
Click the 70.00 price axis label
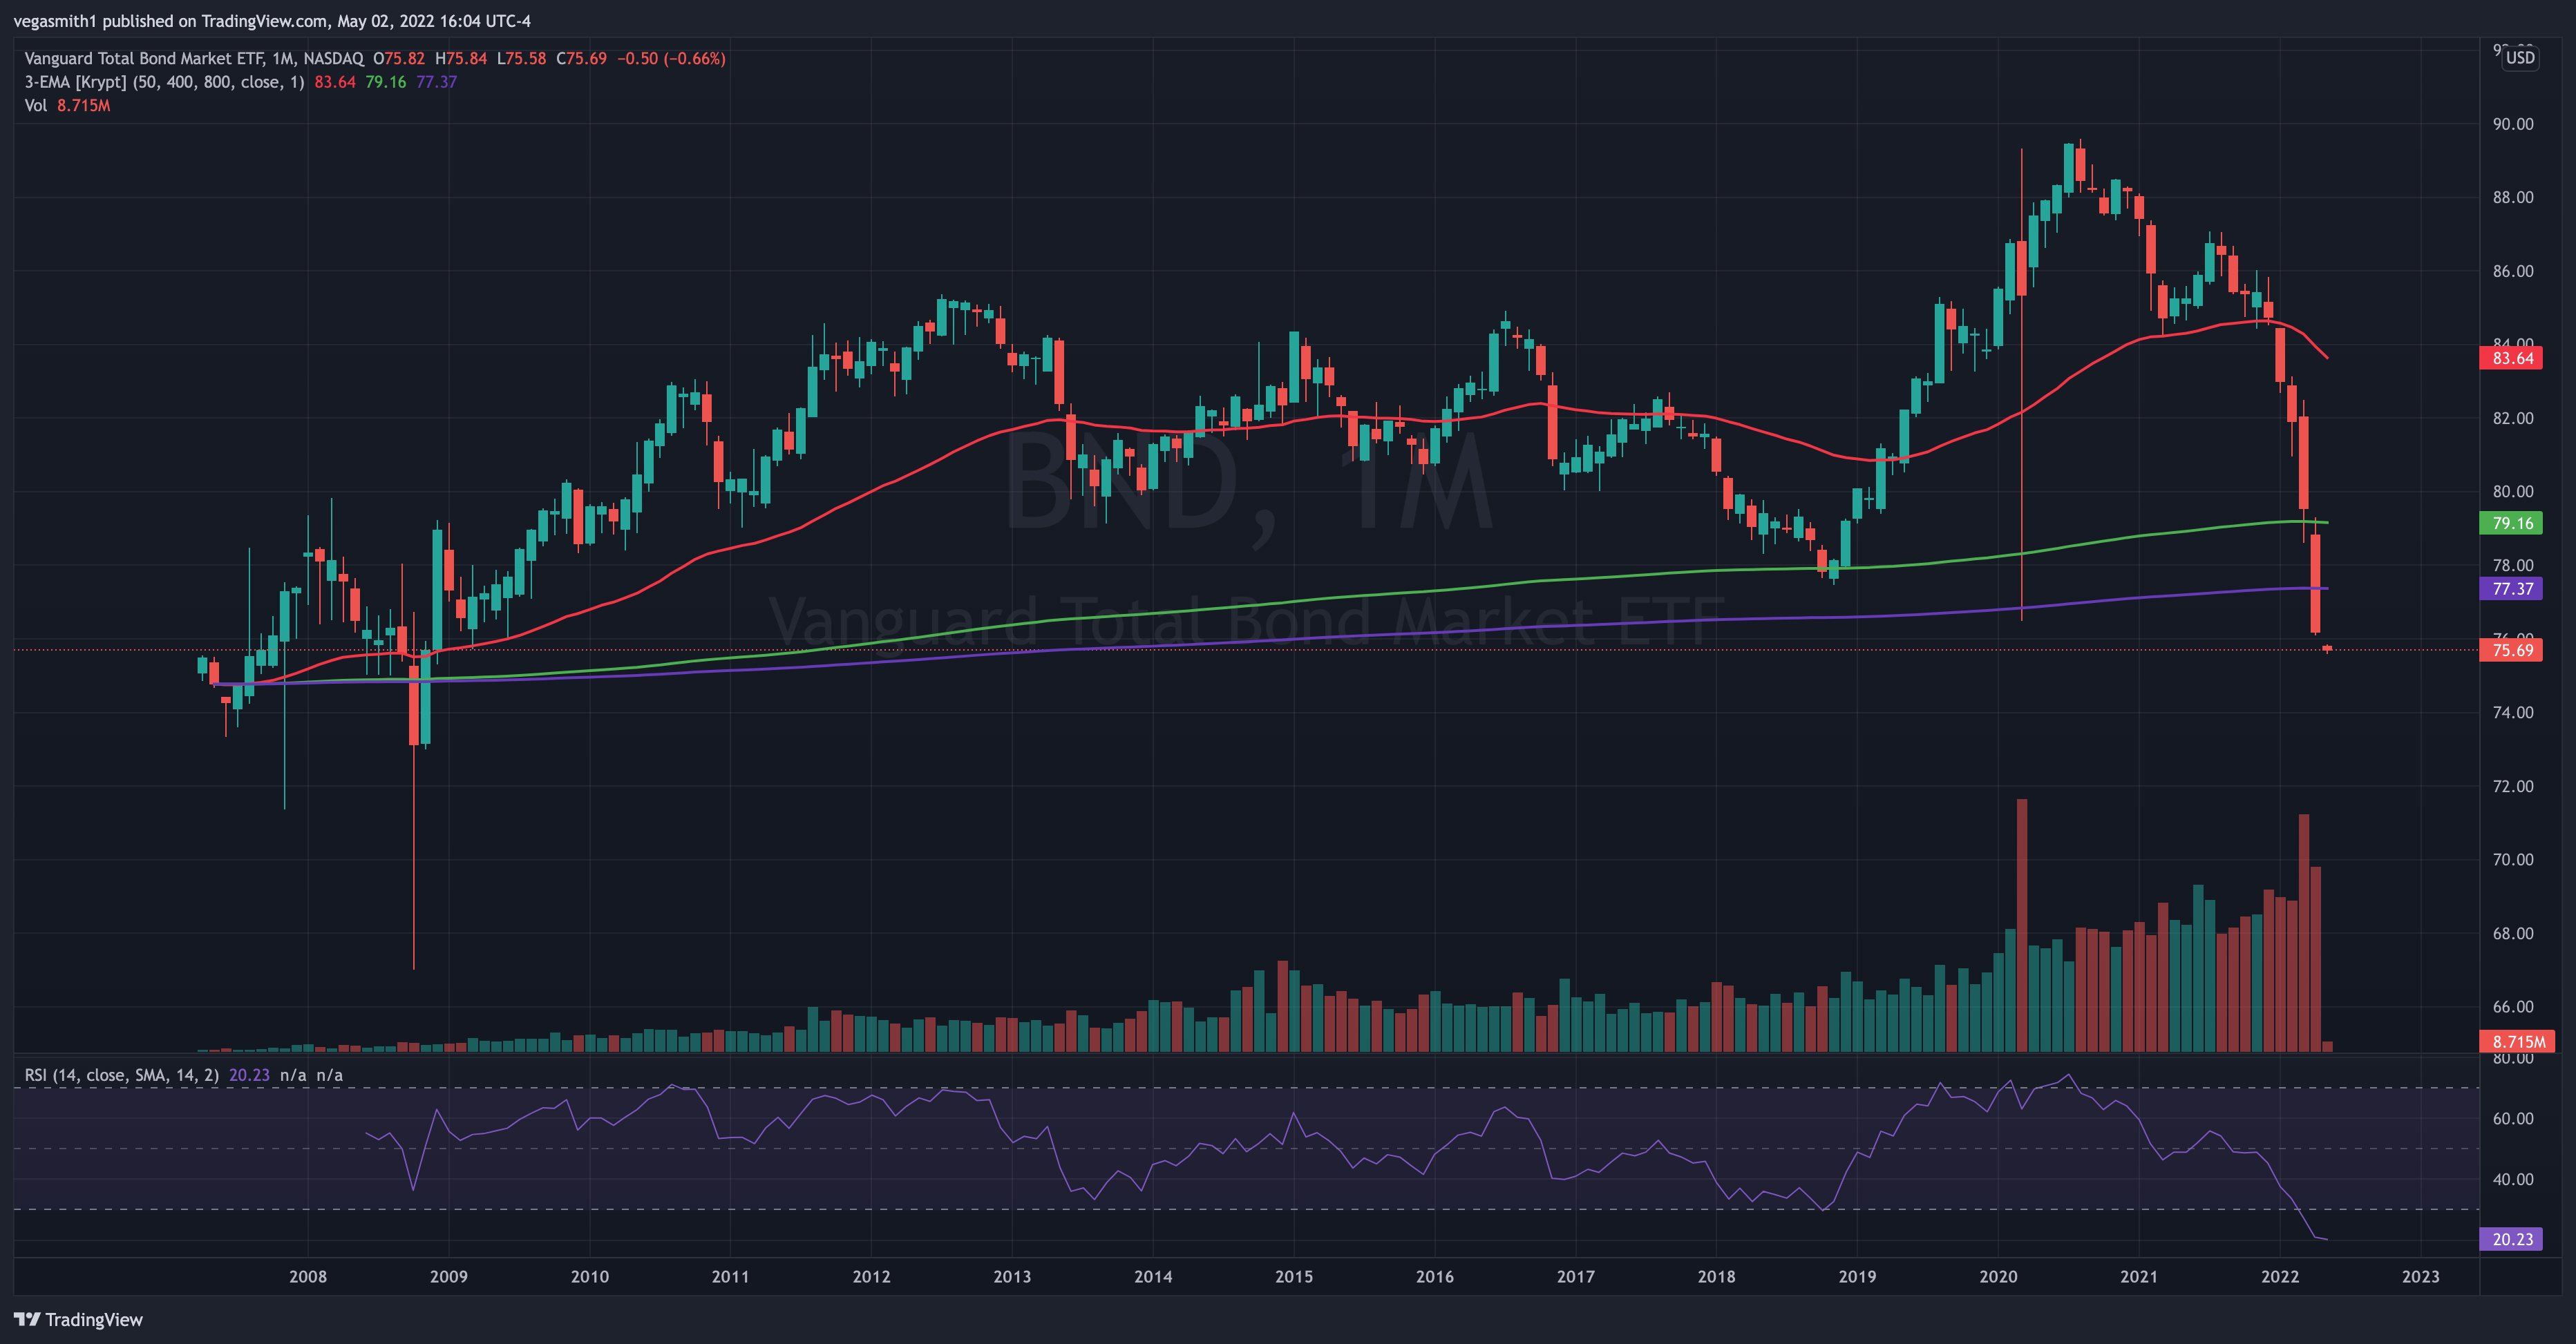click(x=2513, y=859)
